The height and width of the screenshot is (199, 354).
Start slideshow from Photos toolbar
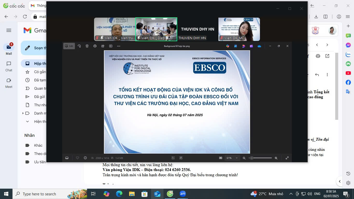point(111,46)
